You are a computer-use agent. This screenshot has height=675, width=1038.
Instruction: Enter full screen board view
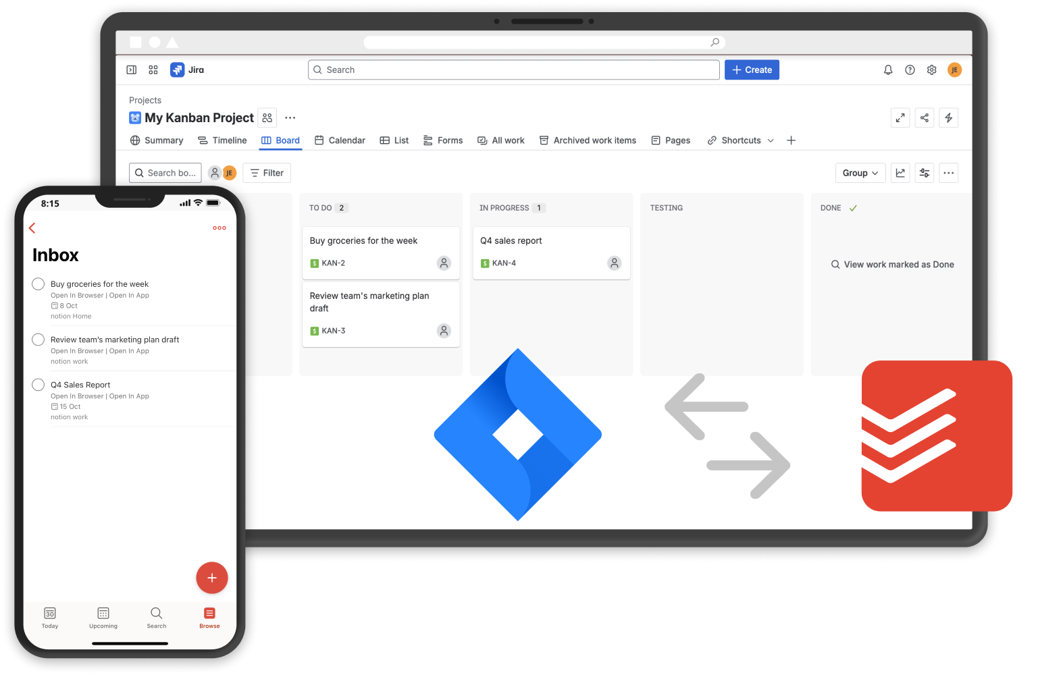pyautogui.click(x=900, y=117)
